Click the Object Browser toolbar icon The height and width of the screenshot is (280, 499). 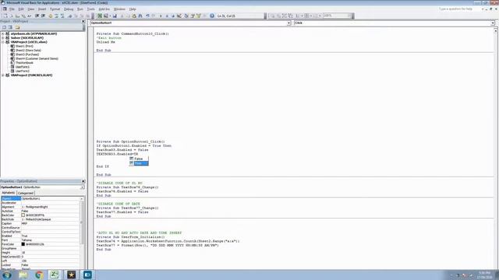point(199,16)
